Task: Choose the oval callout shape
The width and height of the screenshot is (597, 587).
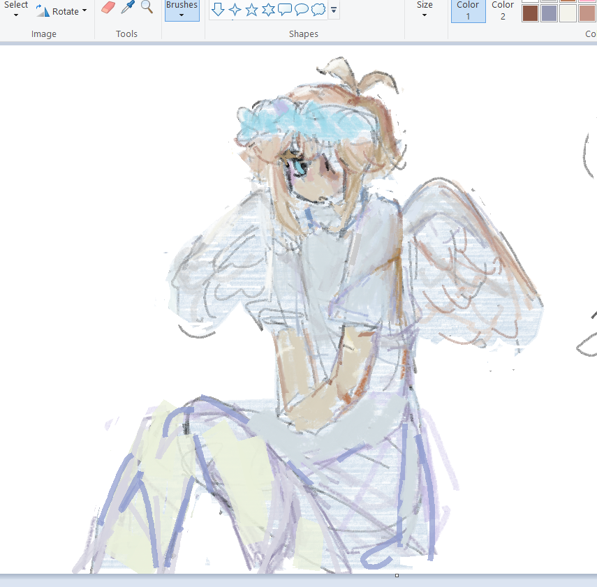Action: tap(302, 10)
